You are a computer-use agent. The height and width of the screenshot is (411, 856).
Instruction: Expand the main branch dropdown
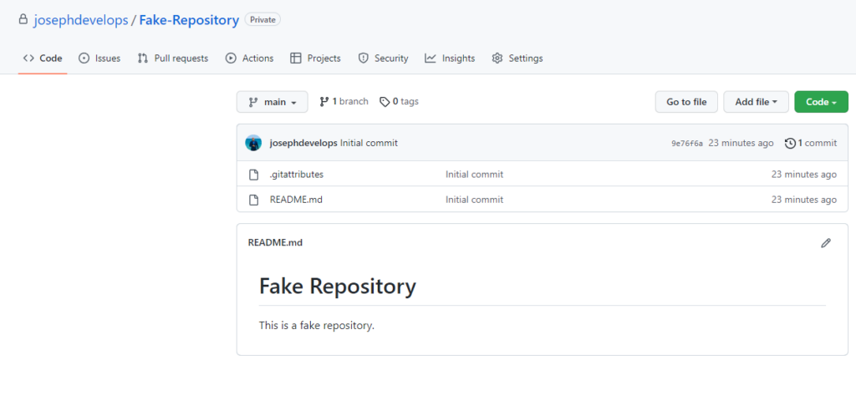click(272, 102)
